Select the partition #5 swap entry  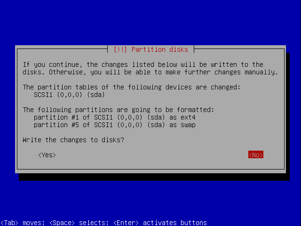[x=115, y=125]
